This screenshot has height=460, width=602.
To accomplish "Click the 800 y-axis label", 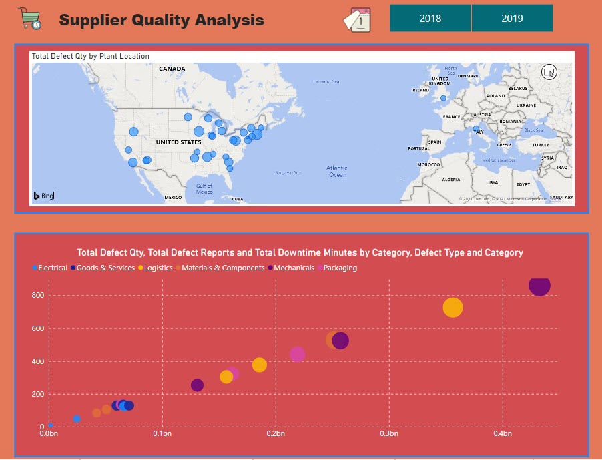I will [38, 295].
